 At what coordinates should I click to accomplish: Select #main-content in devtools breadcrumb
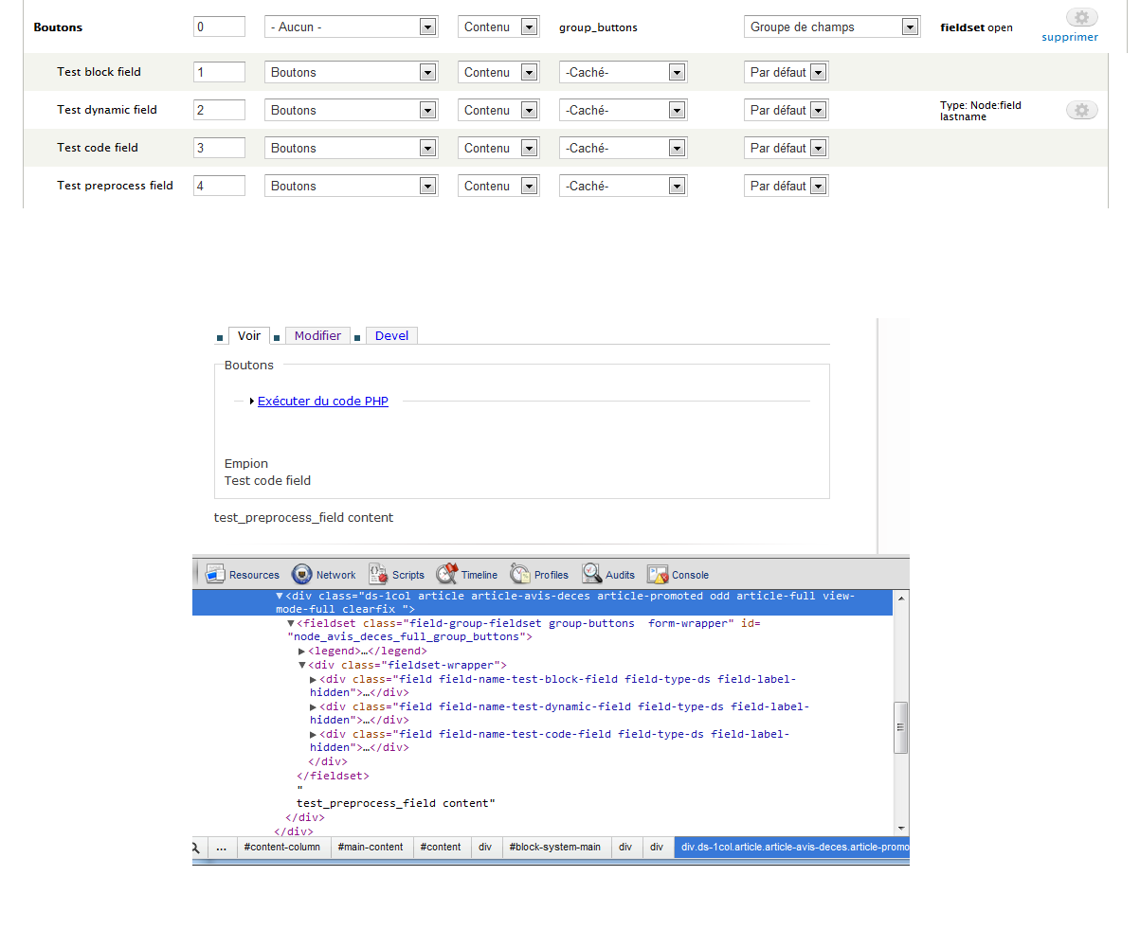pyautogui.click(x=371, y=848)
